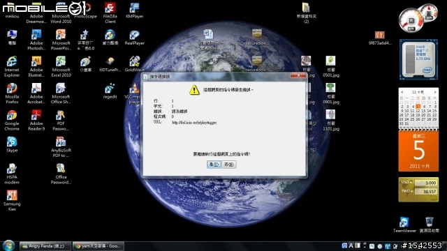The image size is (447, 251).
Task: Click the large date 5 calendar gadget
Action: (x=418, y=151)
